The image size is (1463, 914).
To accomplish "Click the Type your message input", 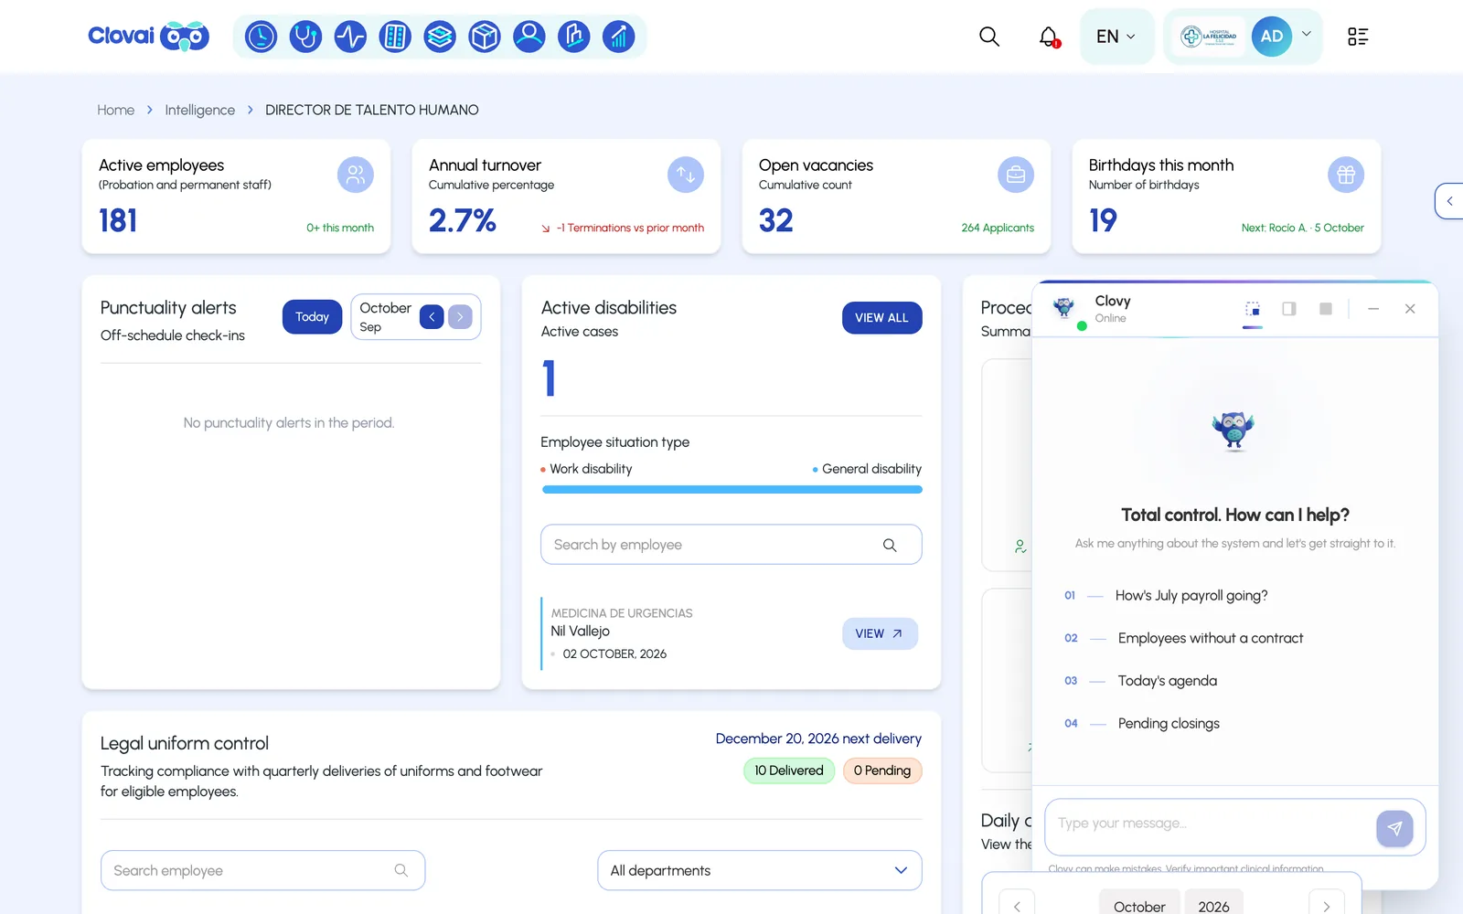I will [x=1210, y=824].
